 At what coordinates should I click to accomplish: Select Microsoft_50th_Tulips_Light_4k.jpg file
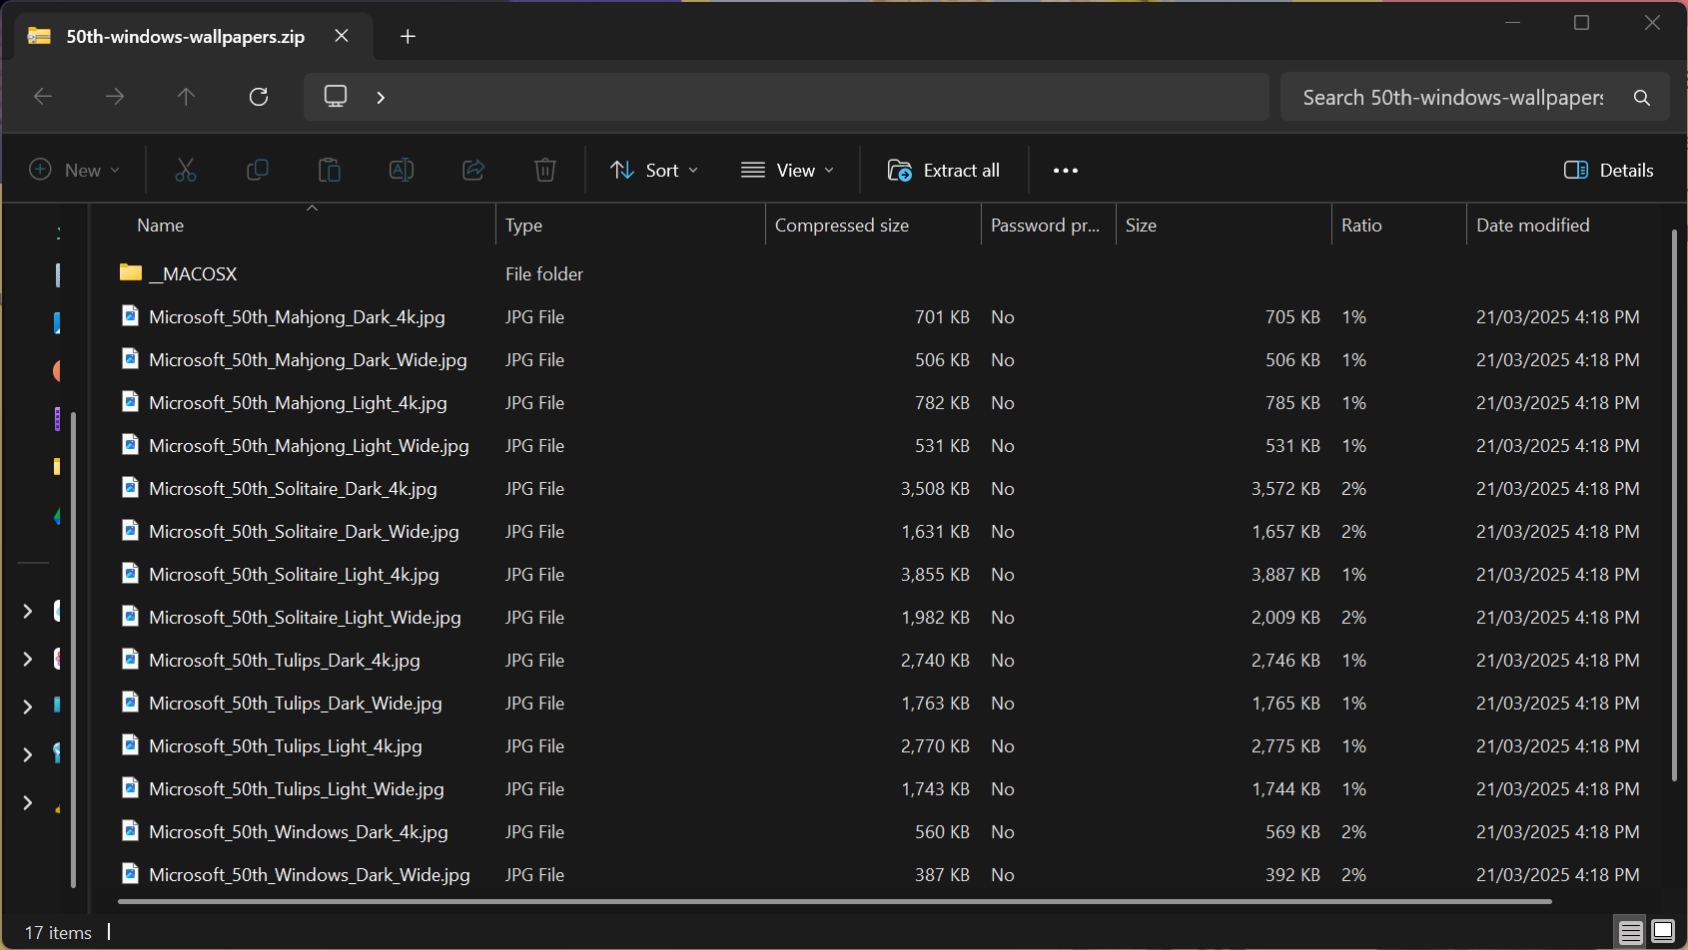click(x=286, y=746)
